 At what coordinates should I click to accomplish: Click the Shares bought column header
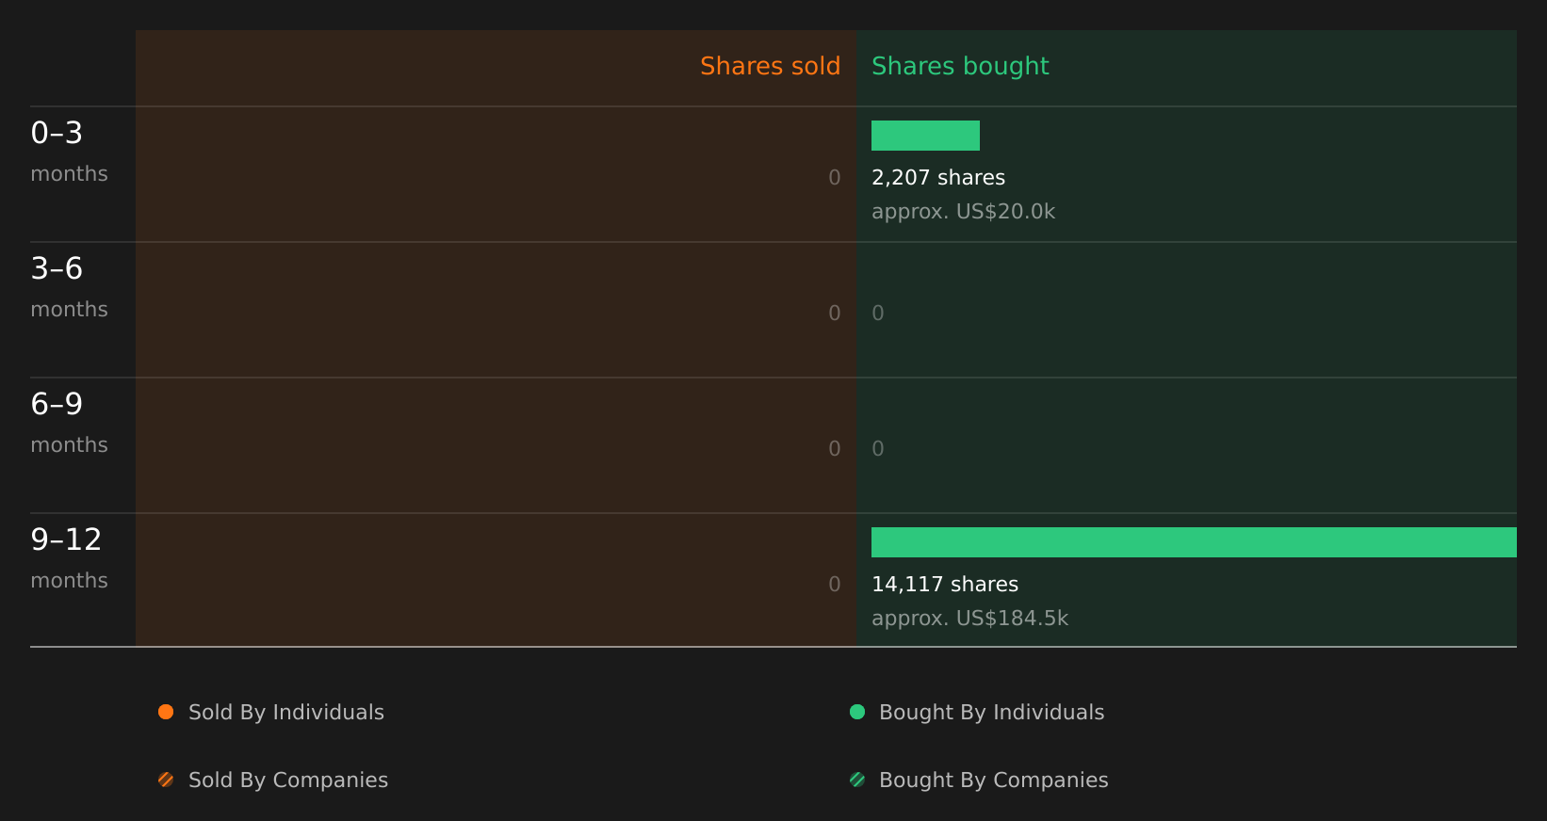coord(960,66)
